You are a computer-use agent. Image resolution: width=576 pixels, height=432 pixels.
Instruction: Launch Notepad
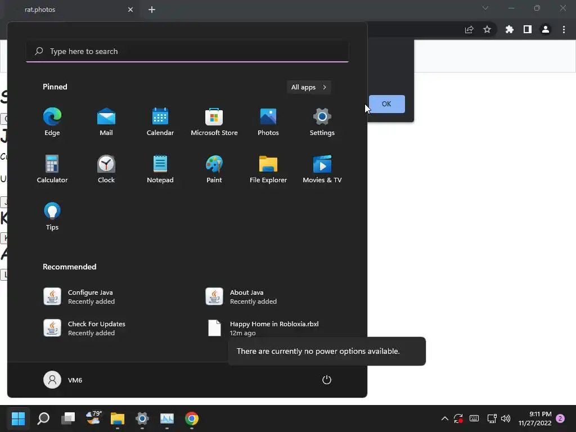(x=160, y=169)
